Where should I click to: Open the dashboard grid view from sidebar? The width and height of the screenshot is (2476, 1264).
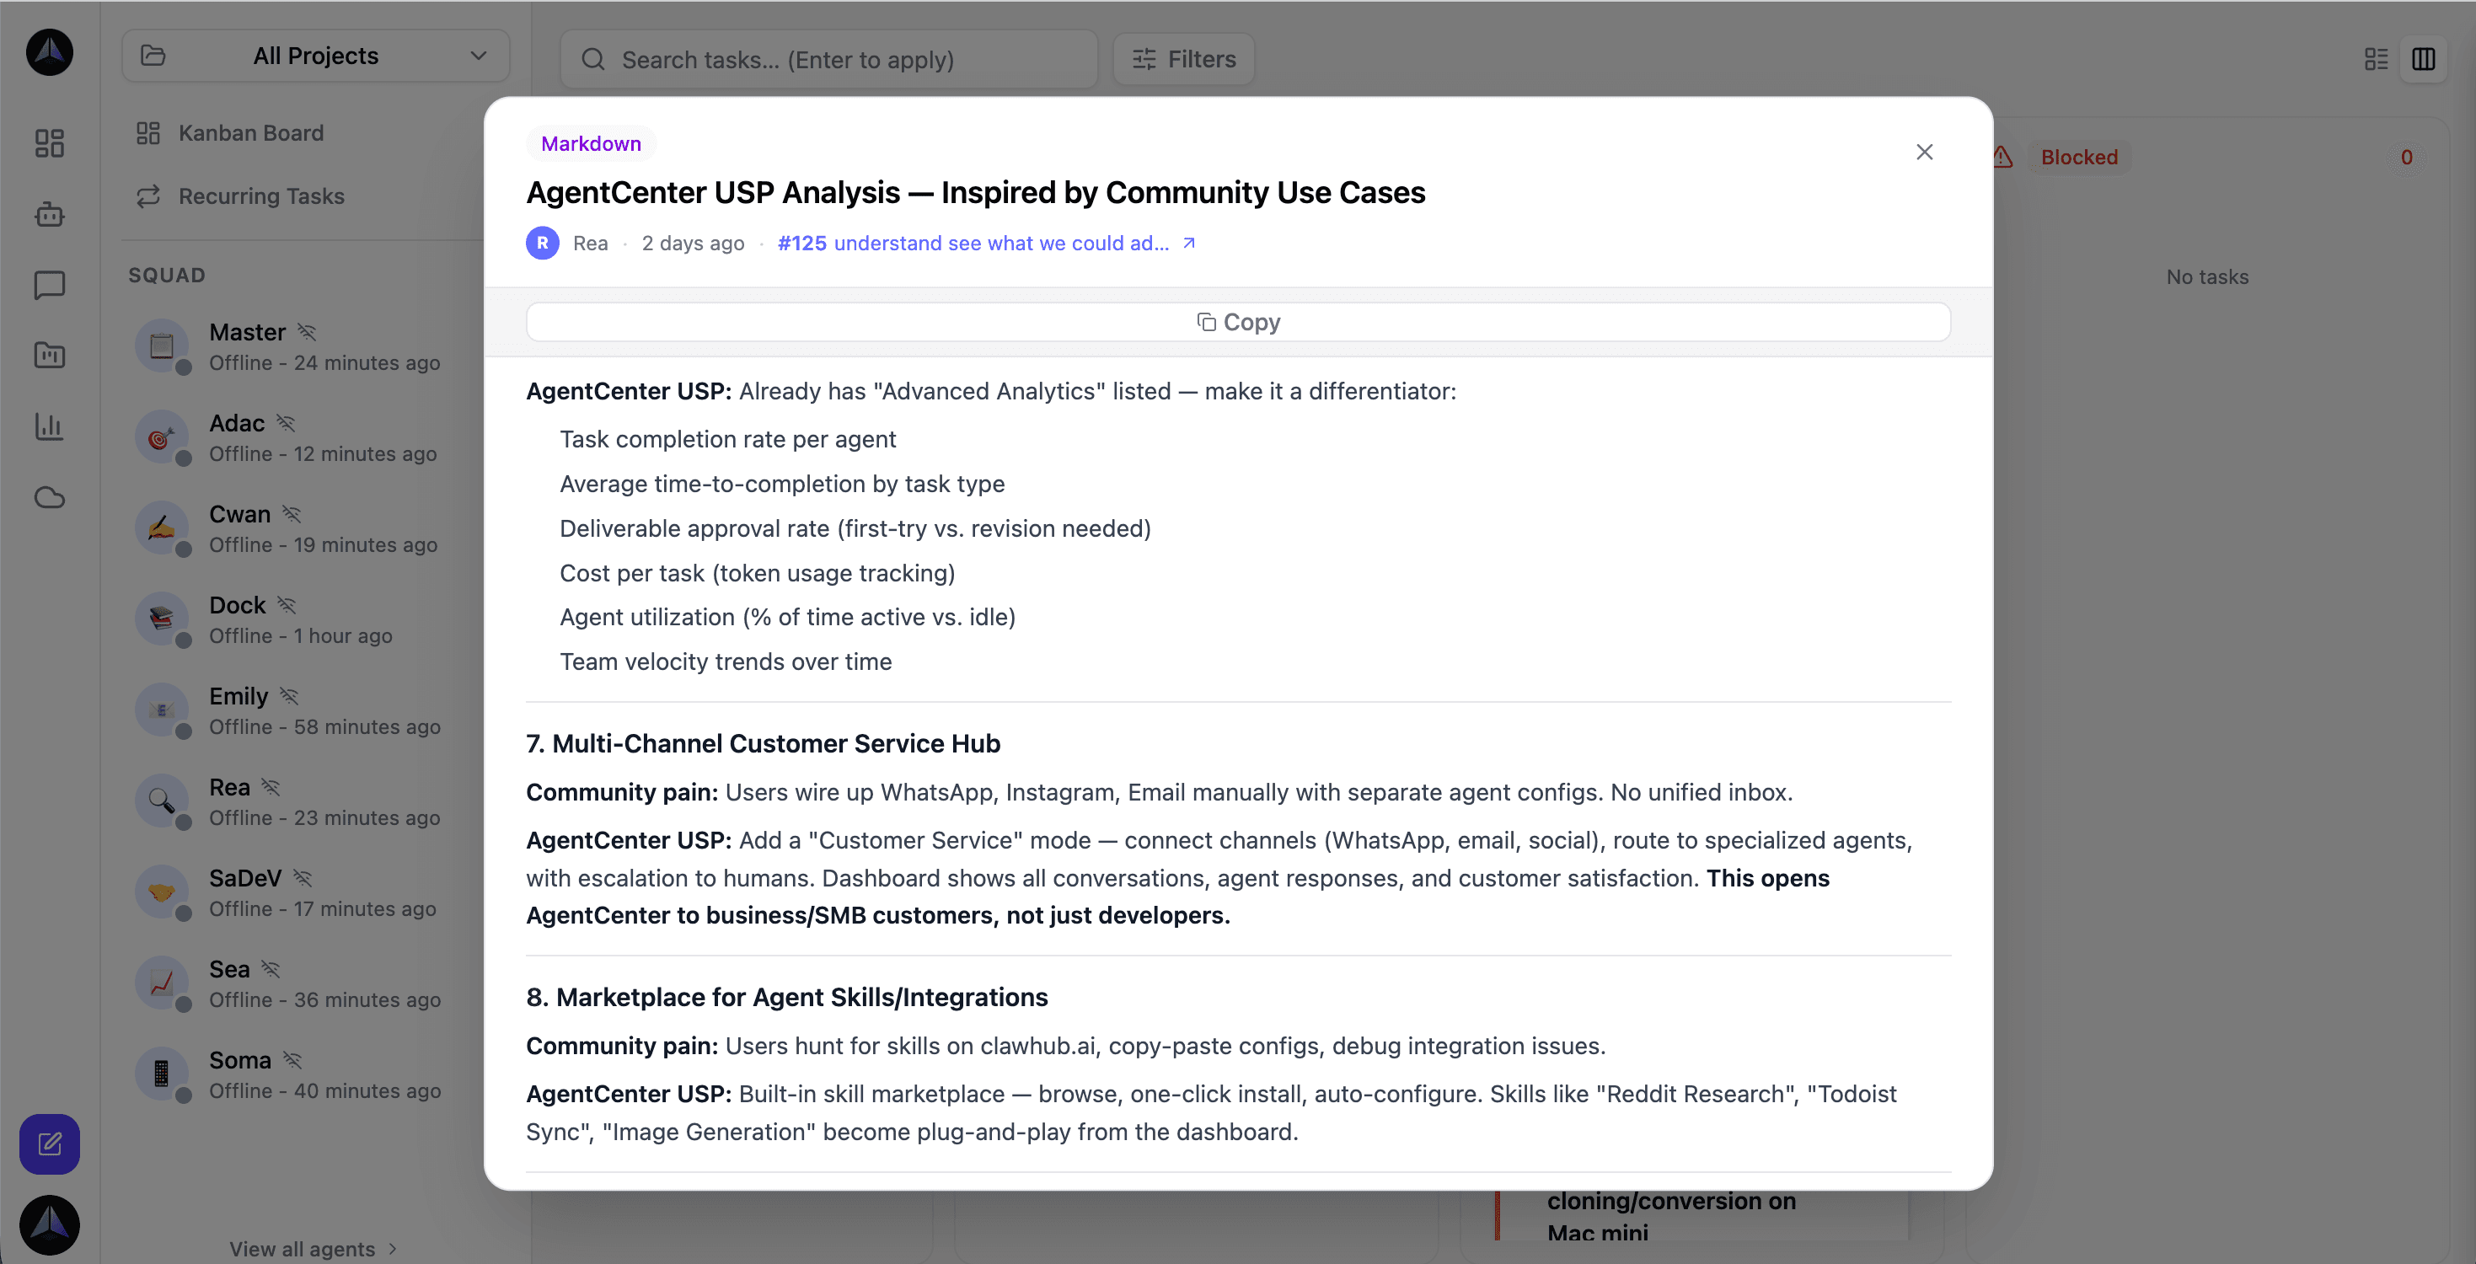(49, 142)
